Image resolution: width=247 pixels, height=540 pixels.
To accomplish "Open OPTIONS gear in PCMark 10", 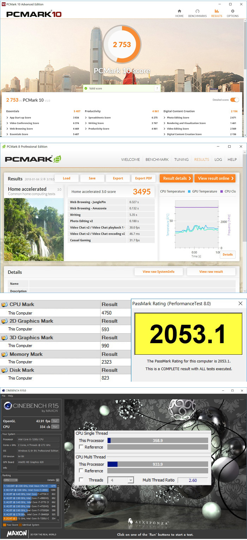I will (x=233, y=13).
